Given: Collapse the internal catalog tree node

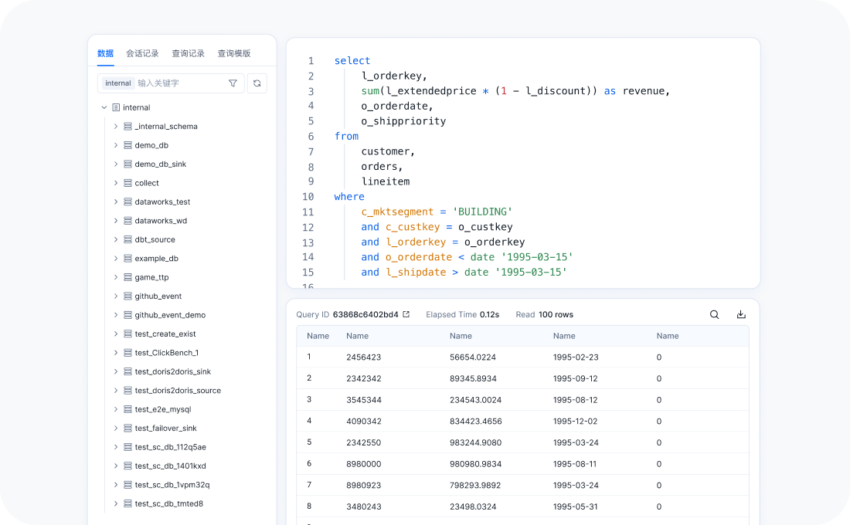Looking at the screenshot, I should (104, 107).
